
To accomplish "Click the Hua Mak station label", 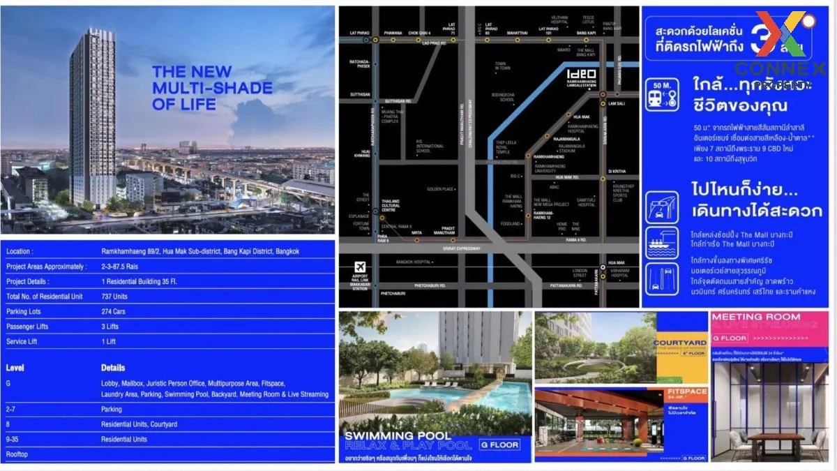I will point(581,116).
